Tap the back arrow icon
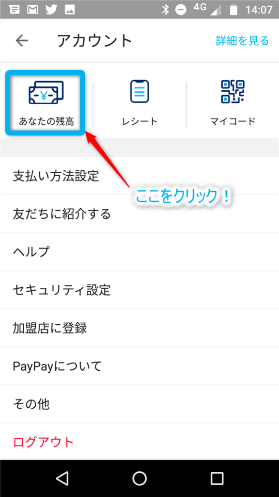 pyautogui.click(x=22, y=41)
